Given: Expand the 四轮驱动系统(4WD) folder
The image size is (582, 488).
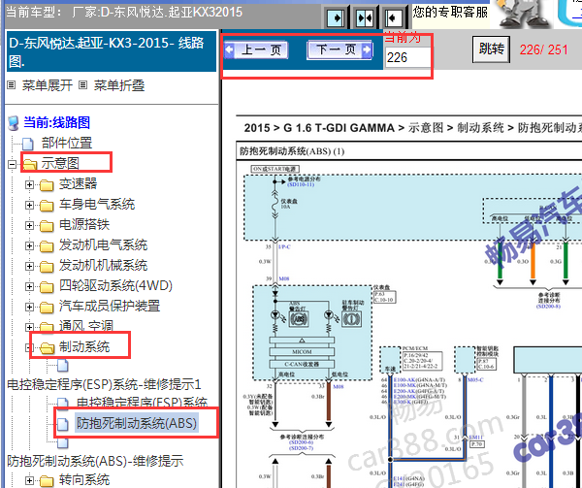Looking at the screenshot, I should click(x=30, y=286).
